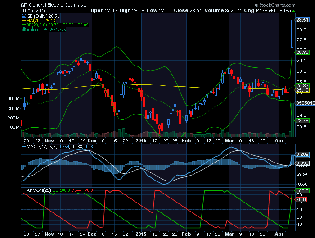Click the yellow line marker before MA(200)
The height and width of the screenshot is (238, 315).
(24, 21)
